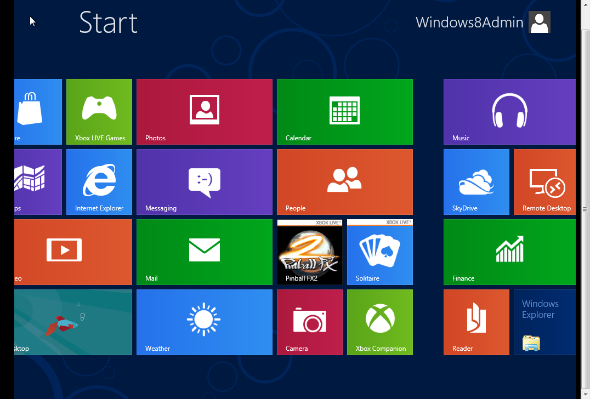
Task: Open the Photos app tile
Action: [204, 112]
